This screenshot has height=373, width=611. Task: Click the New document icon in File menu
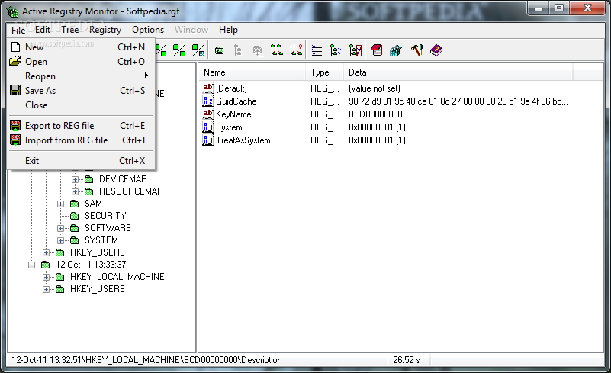15,47
